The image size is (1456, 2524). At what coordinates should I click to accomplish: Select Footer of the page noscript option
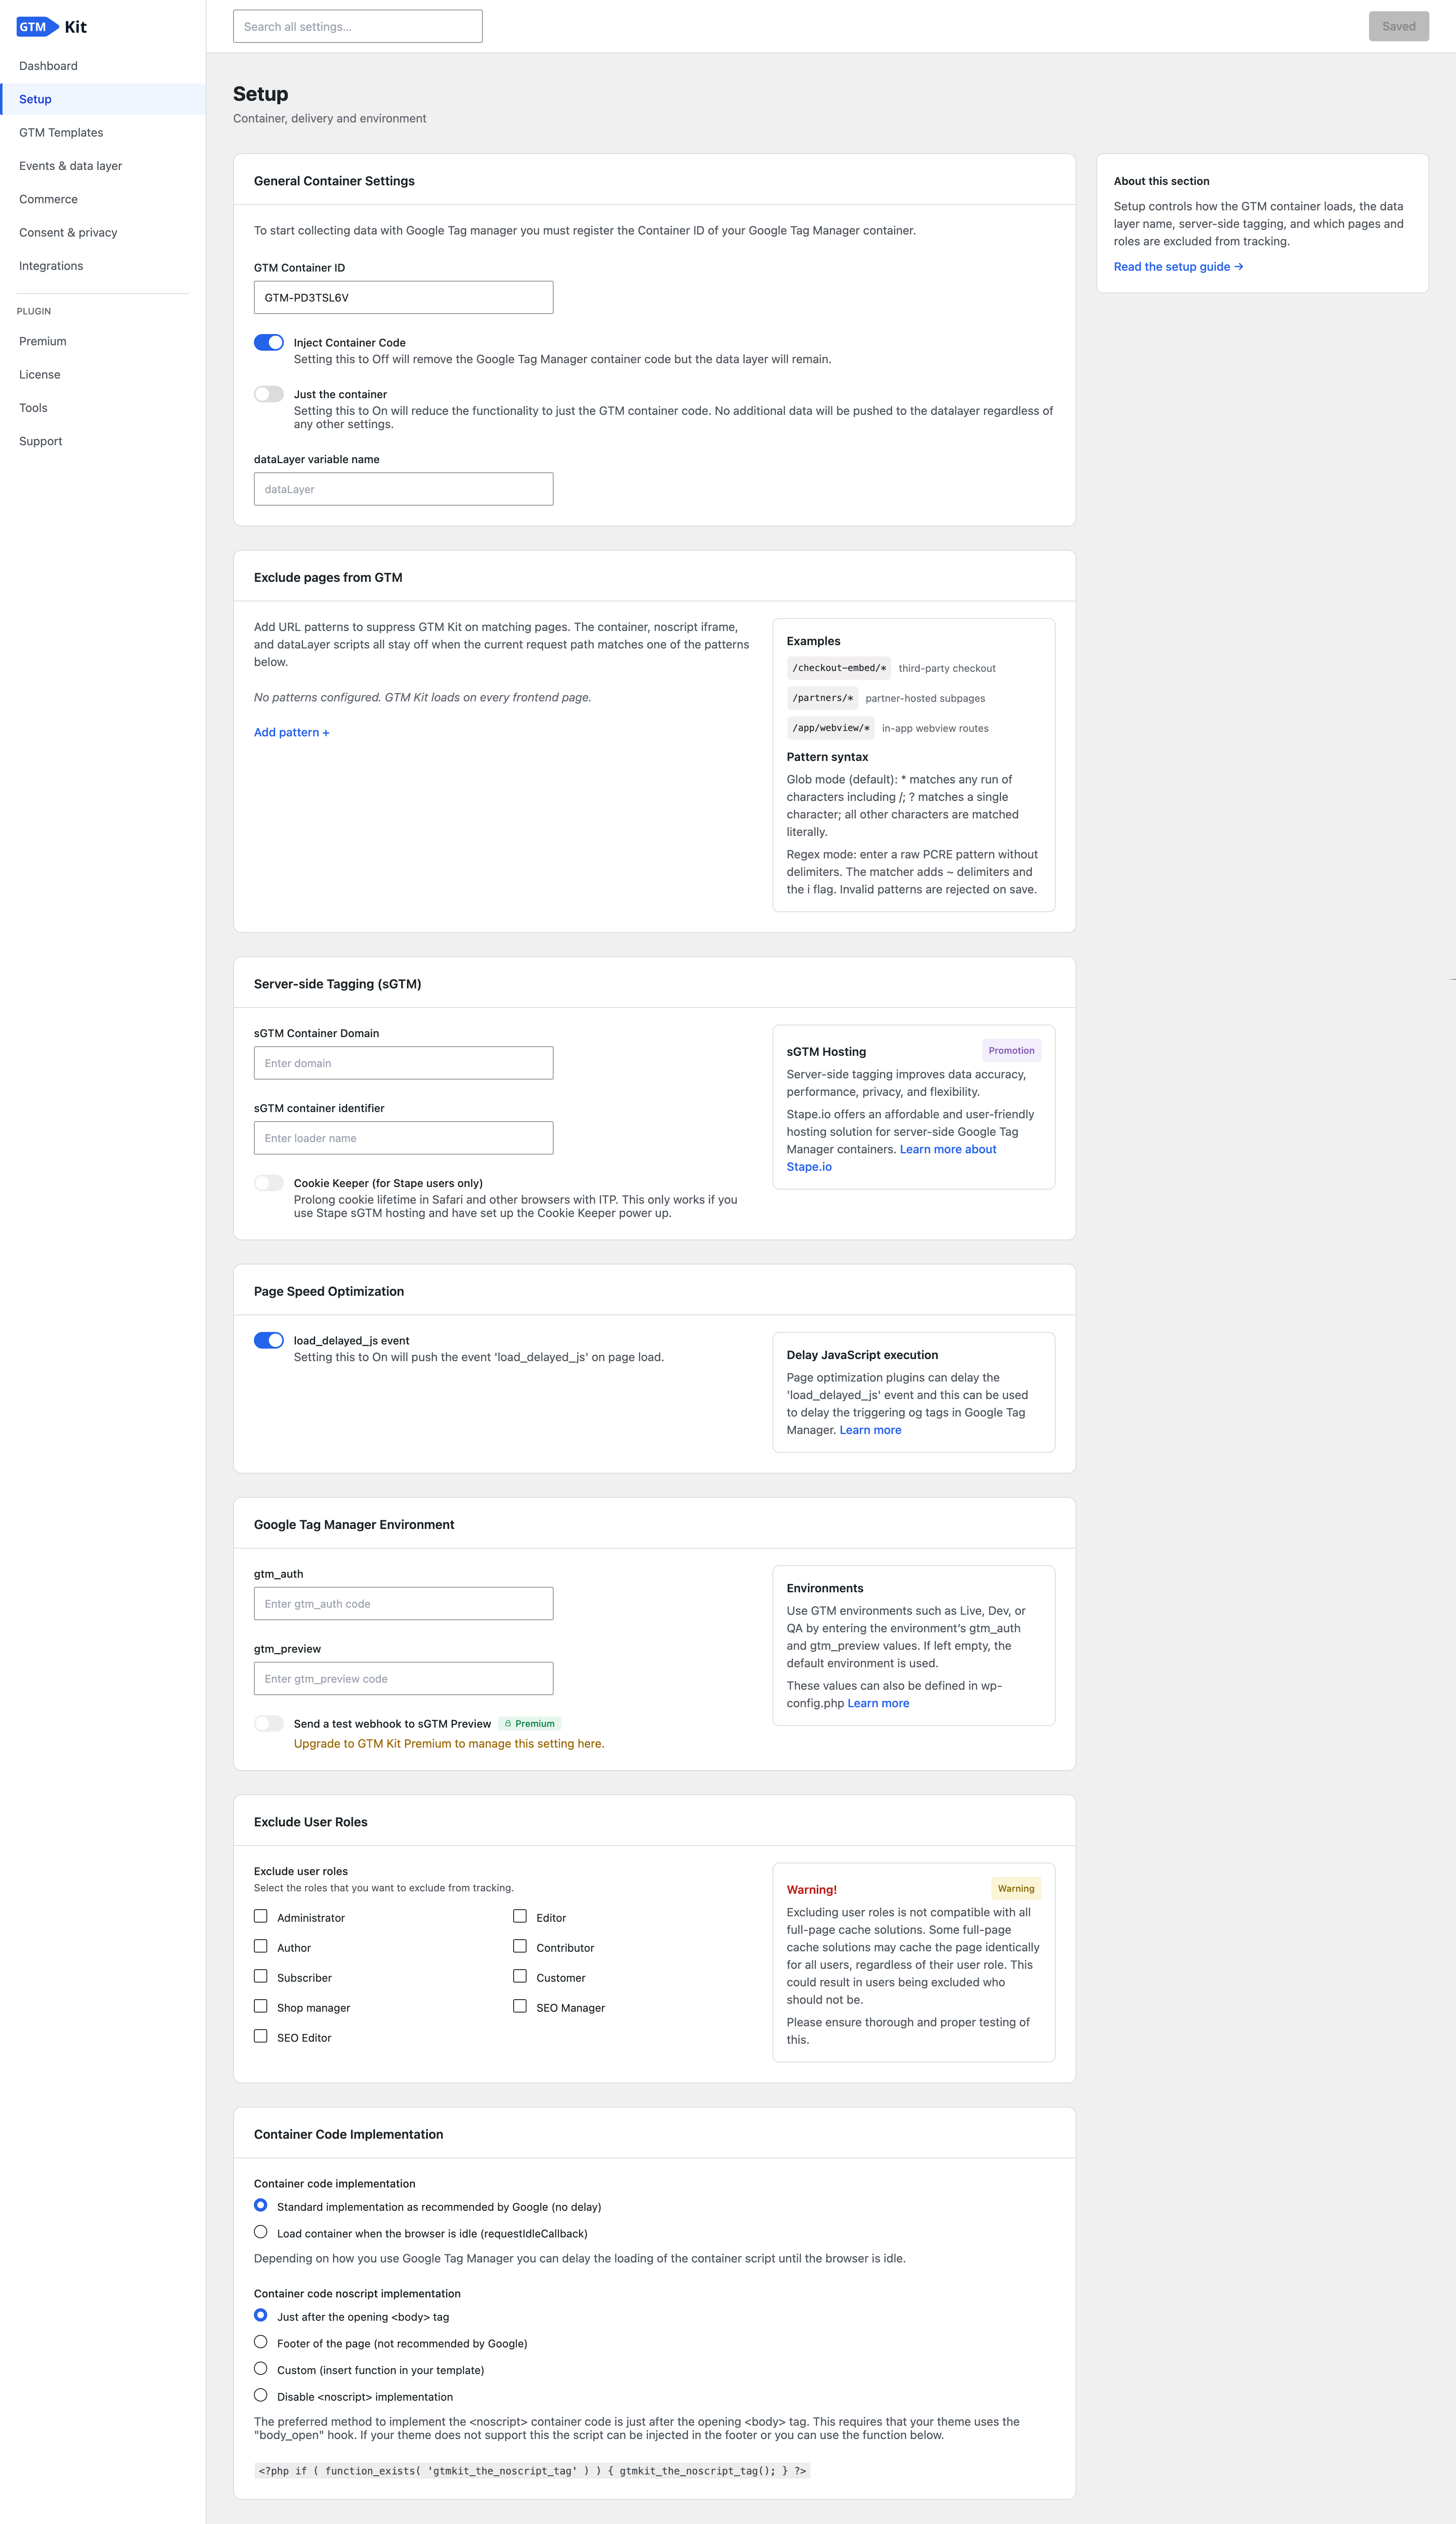point(261,2342)
